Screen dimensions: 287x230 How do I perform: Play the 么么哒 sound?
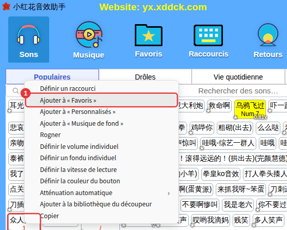268,127
